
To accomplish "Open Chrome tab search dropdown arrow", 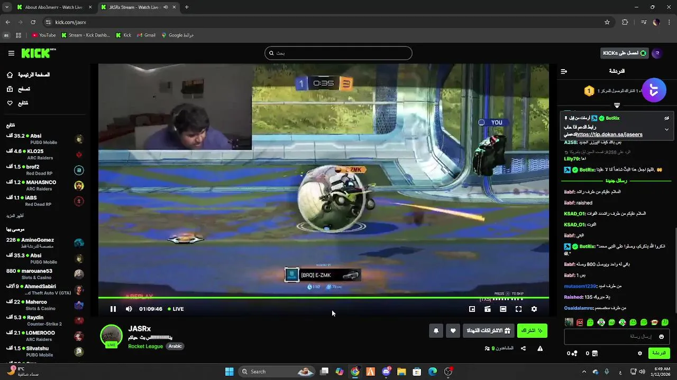I will click(6, 7).
